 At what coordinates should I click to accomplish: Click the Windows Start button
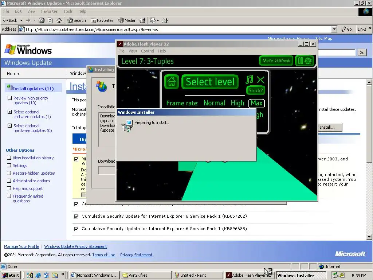[x=11, y=275]
